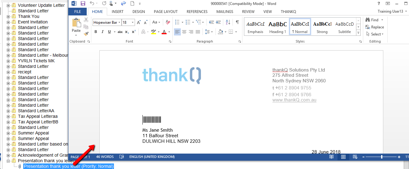Open the MAILINGS ribbon tab
The width and height of the screenshot is (409, 169).
click(225, 12)
